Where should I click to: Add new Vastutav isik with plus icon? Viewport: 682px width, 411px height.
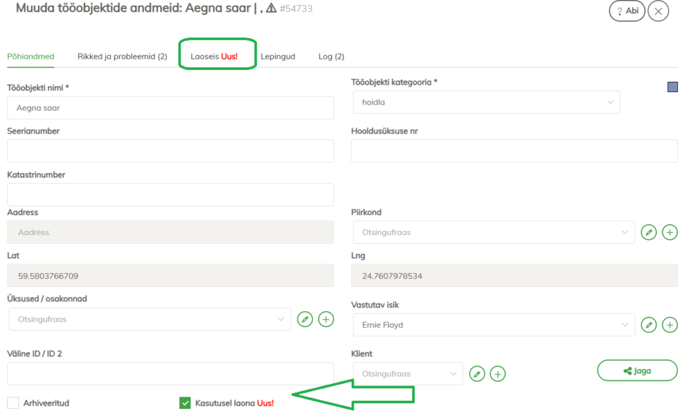click(x=670, y=325)
